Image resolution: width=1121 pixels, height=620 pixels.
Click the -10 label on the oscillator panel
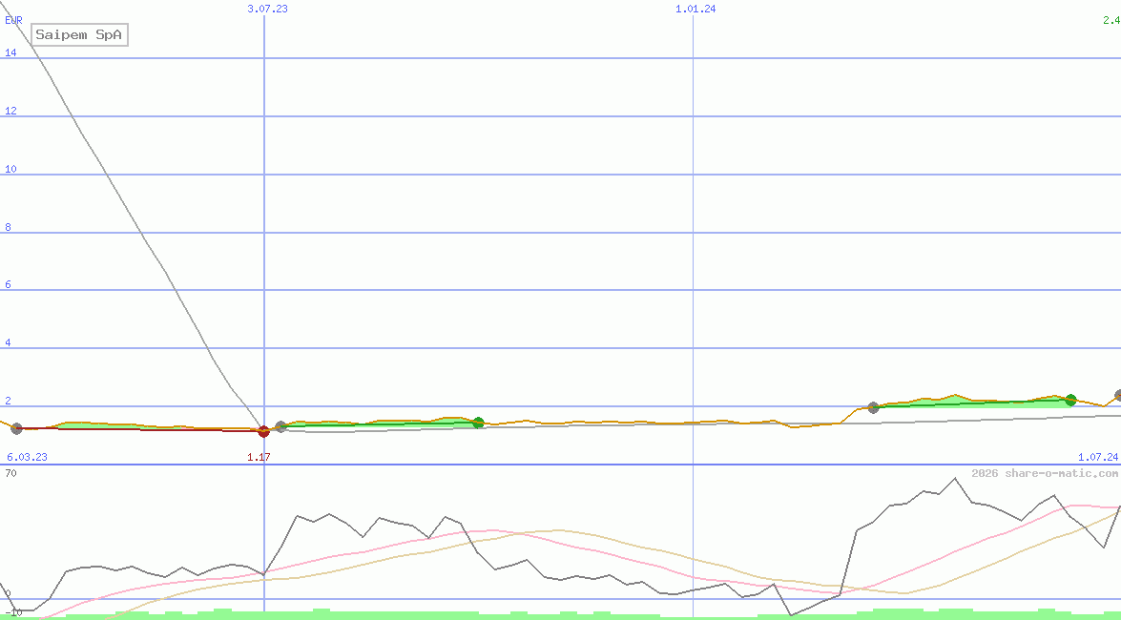coord(13,612)
